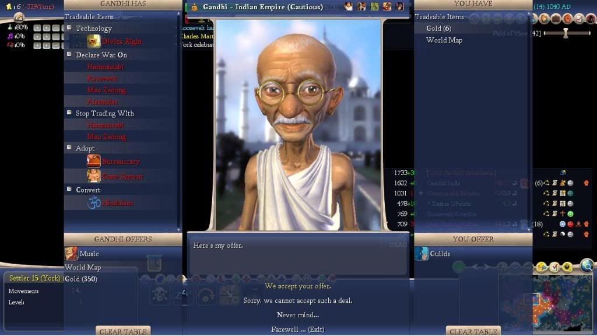The height and width of the screenshot is (336, 597).
Task: Open the Corporation advisor briefcase icon
Action: [556, 18]
